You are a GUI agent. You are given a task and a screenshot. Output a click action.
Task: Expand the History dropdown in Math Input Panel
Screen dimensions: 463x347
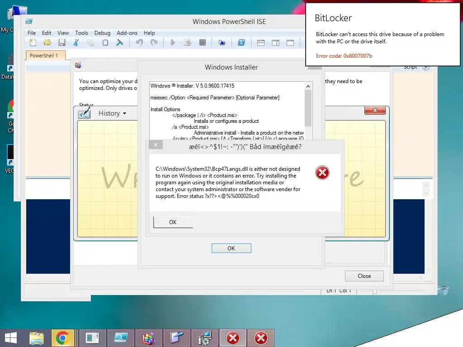(112, 113)
